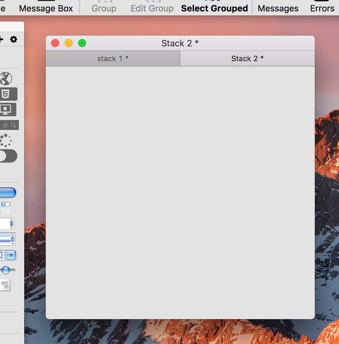The width and height of the screenshot is (339, 344).
Task: Select the browser widget globe icon
Action: click(x=6, y=79)
